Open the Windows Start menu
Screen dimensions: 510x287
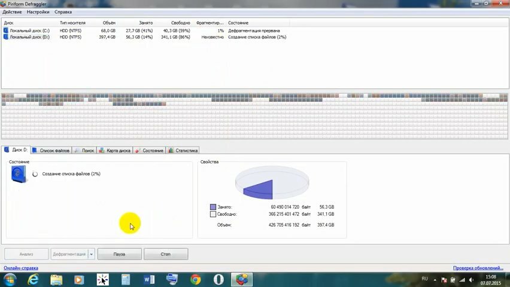click(10, 279)
